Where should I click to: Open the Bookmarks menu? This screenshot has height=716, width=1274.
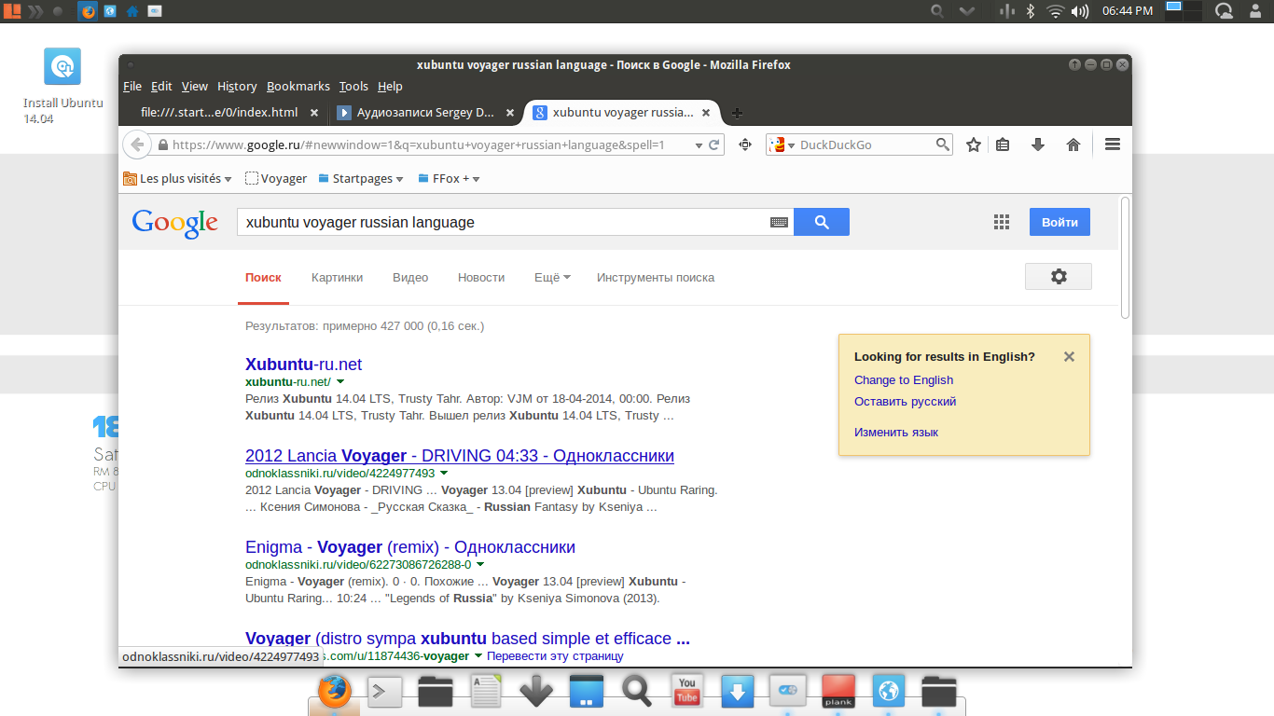click(298, 86)
